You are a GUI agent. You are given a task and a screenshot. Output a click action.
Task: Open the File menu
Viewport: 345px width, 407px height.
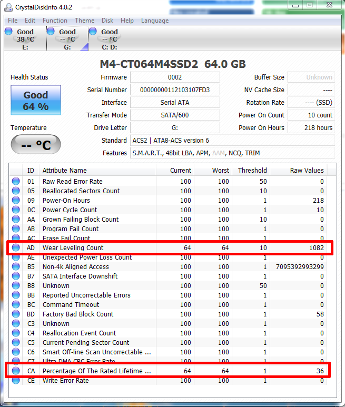pyautogui.click(x=13, y=21)
